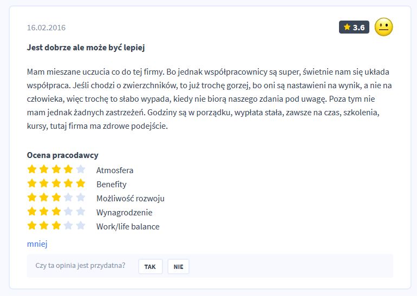Collapse review with the mniej link
Viewport: 417px width, 296px height.
click(x=37, y=244)
